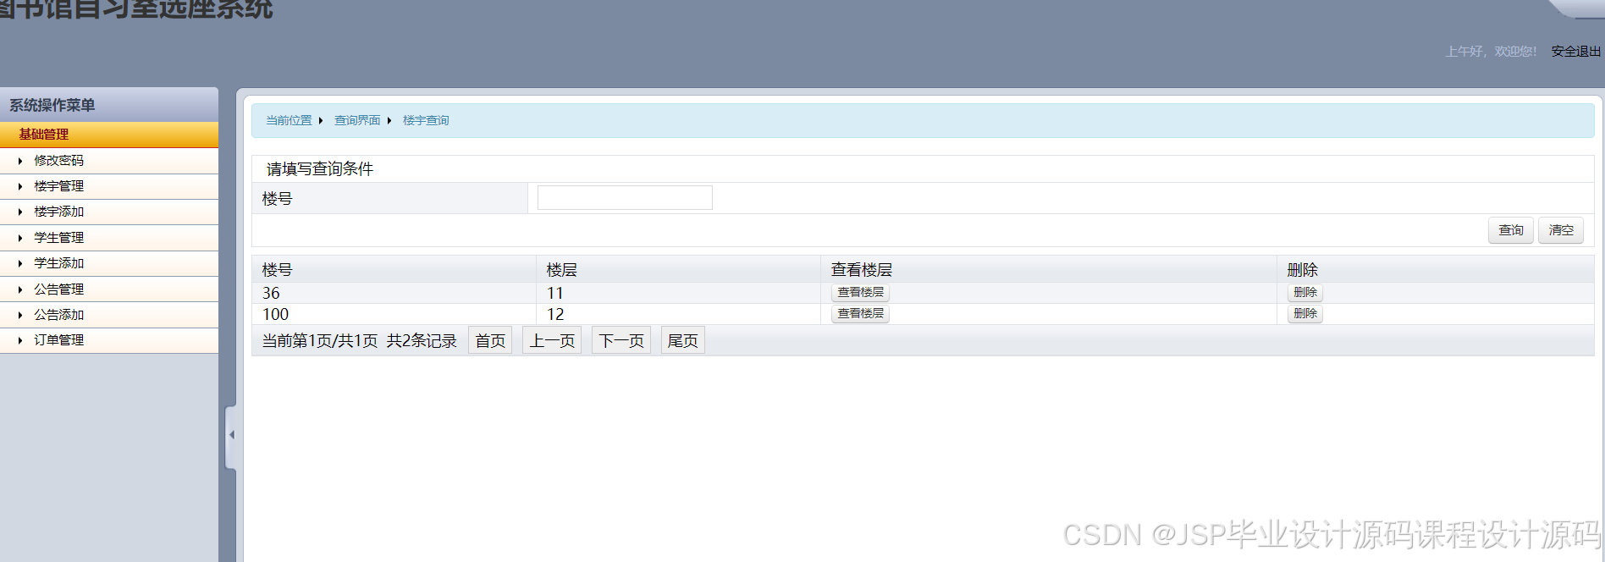Click the 清空 clear button

coord(1561,230)
